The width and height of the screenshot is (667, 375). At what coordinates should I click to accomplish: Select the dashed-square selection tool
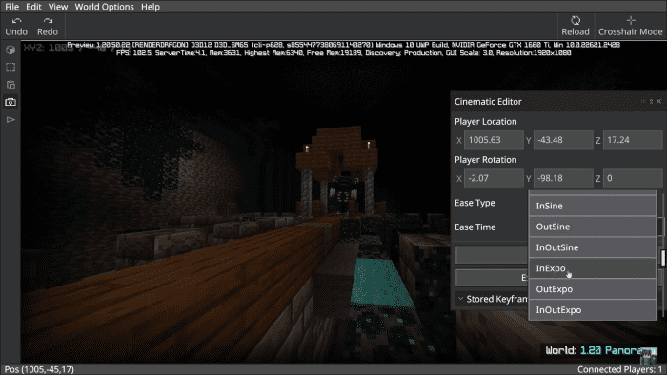(x=10, y=68)
